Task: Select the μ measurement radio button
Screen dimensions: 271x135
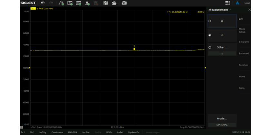Action: (210, 21)
